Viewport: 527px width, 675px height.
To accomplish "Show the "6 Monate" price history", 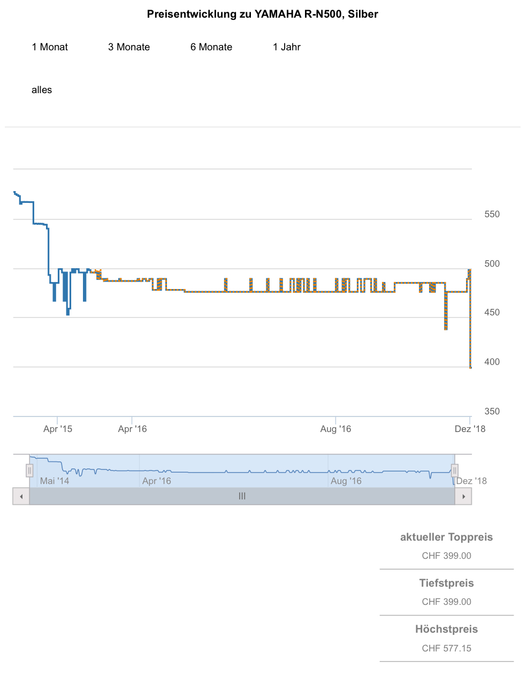I will 211,47.
